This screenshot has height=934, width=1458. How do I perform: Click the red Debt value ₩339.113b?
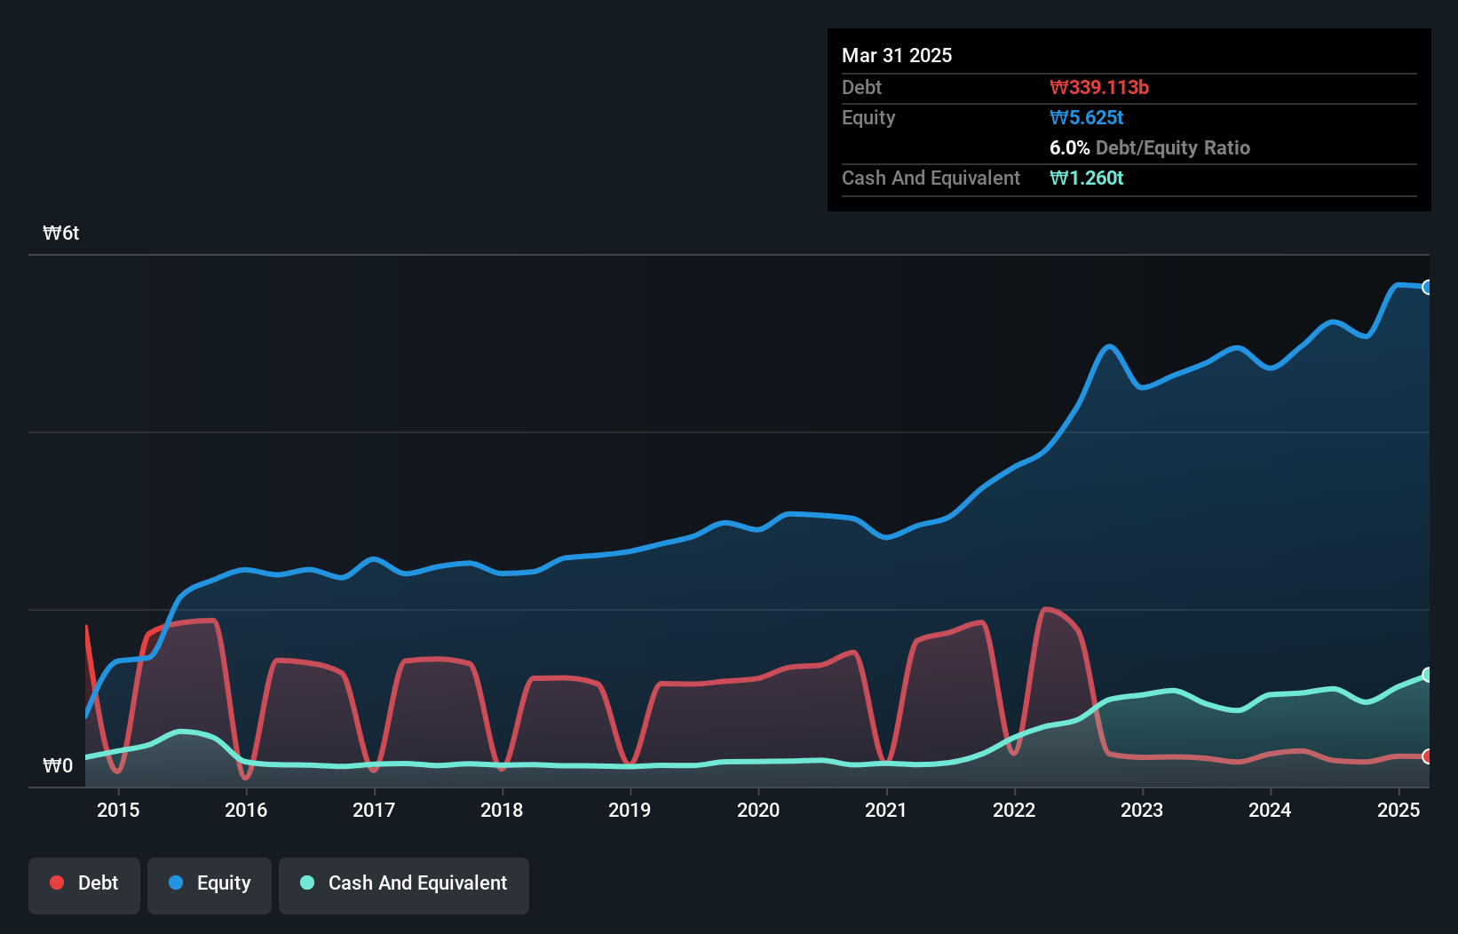pyautogui.click(x=1100, y=87)
